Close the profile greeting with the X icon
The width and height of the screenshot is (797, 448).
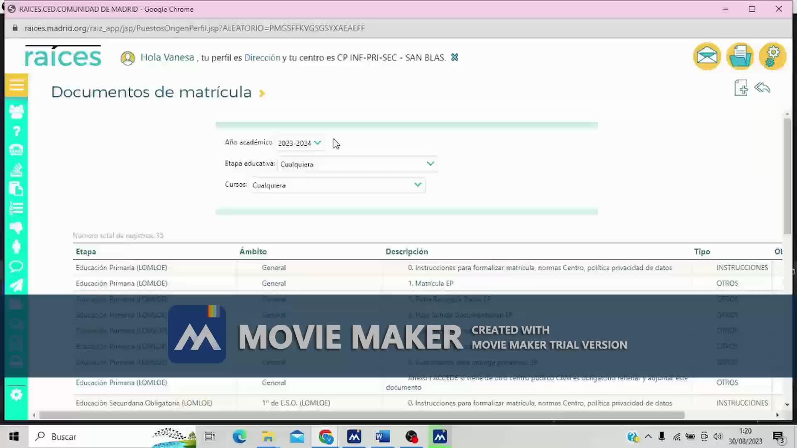pos(455,57)
